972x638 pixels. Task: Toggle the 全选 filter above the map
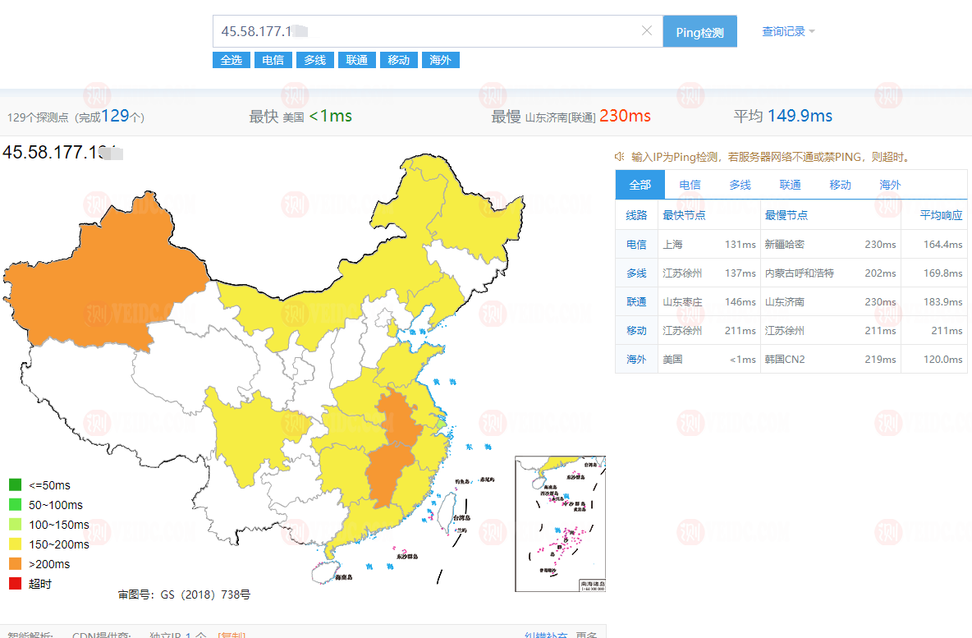coord(231,59)
